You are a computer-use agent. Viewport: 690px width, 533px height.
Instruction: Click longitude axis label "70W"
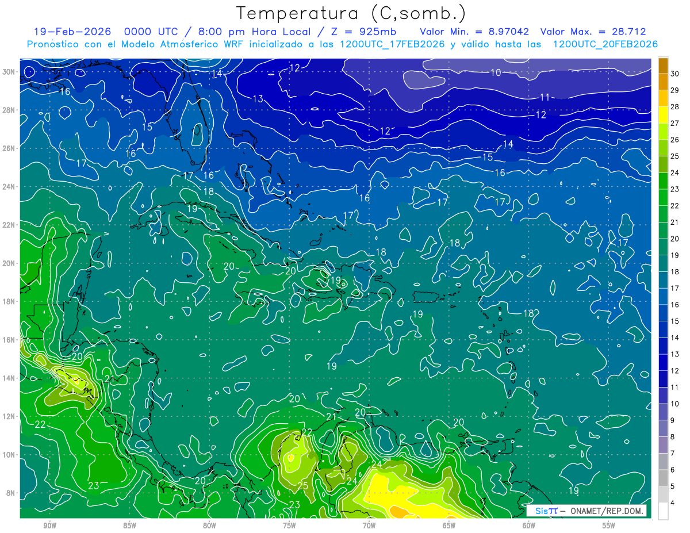click(x=369, y=526)
